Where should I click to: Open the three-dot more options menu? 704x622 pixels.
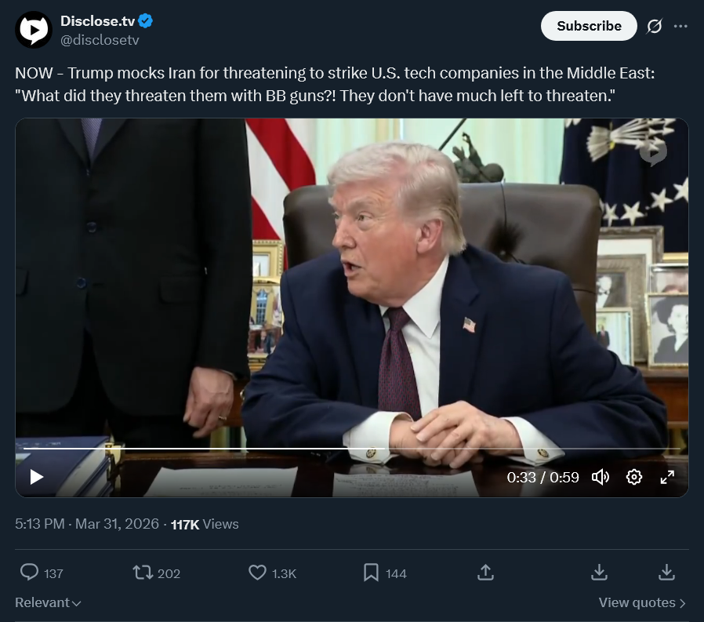tap(680, 26)
